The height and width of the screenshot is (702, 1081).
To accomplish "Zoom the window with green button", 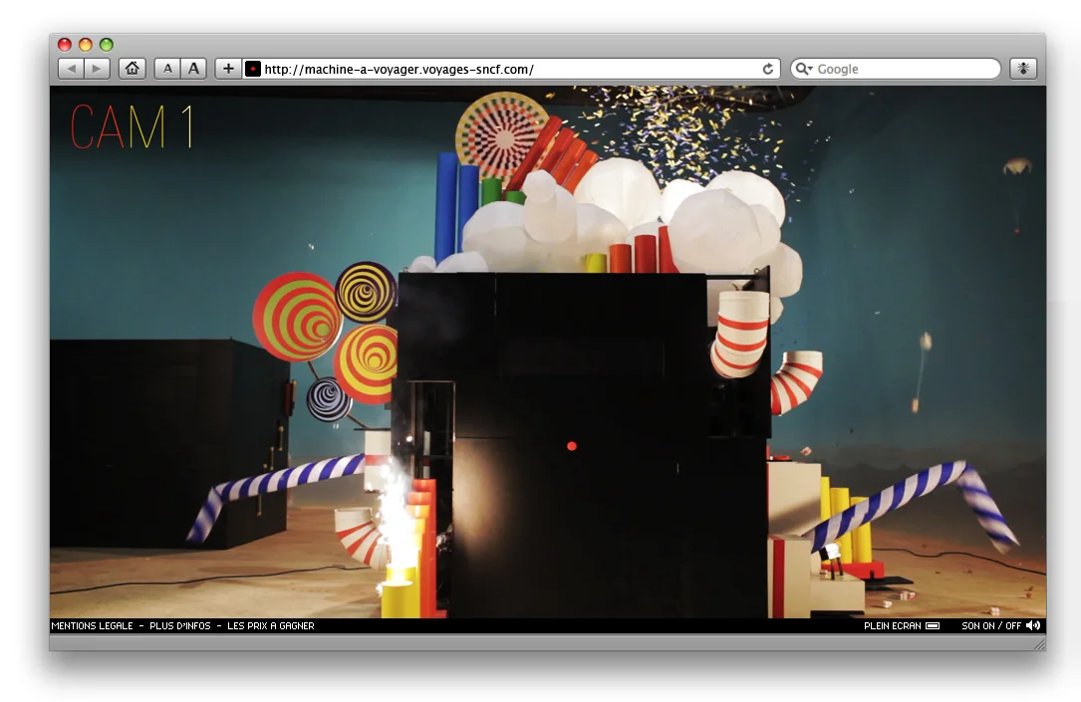I will click(107, 45).
